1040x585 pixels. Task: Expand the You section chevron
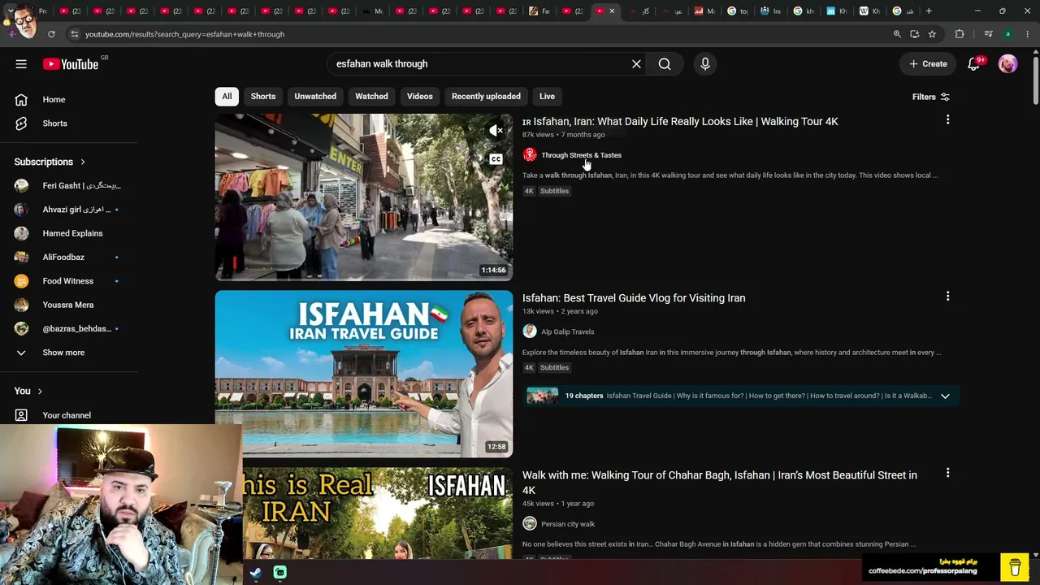[x=40, y=391]
